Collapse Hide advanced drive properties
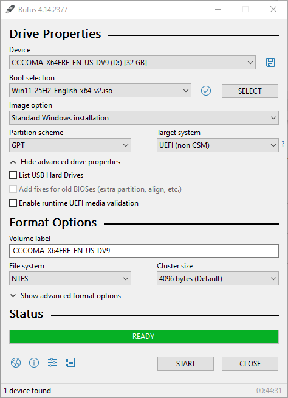This screenshot has height=398, width=288. 65,162
